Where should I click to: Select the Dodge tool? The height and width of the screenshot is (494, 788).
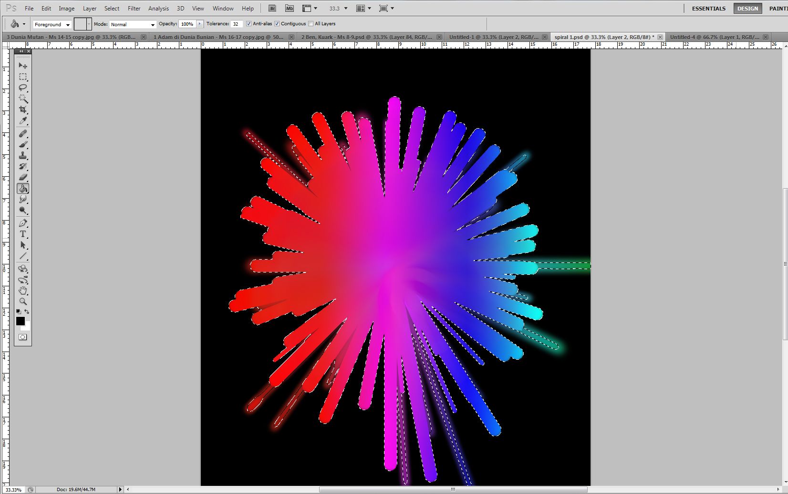22,211
